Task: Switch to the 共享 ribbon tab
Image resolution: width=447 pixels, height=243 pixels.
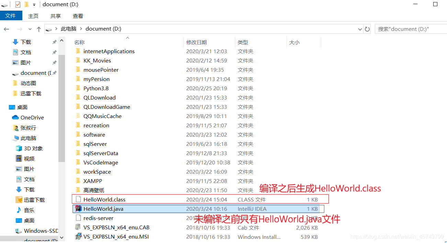Action: pos(56,16)
